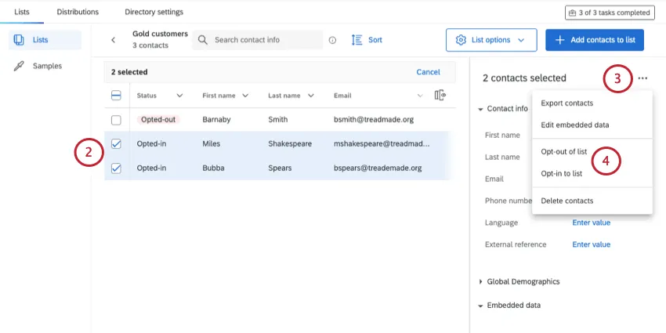Collapse the Embedded data section

tap(480, 306)
